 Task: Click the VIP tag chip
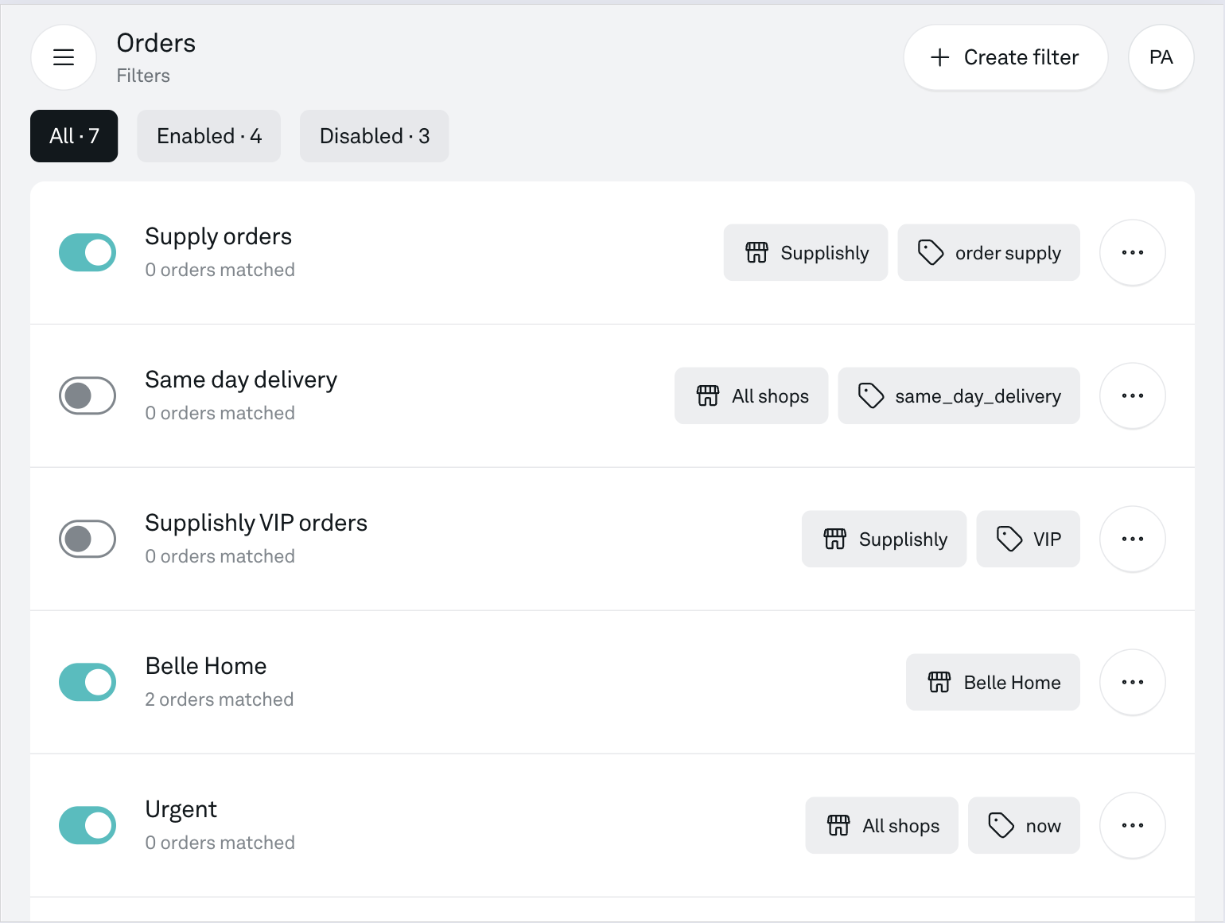click(1028, 539)
